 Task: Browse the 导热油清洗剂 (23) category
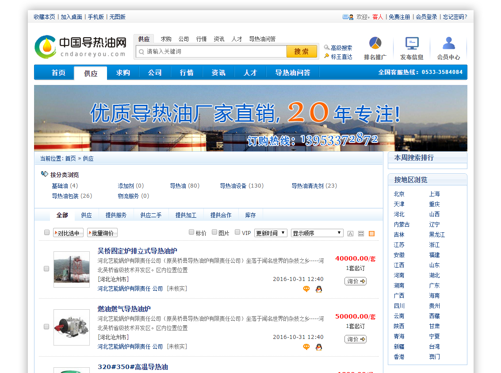(x=314, y=186)
